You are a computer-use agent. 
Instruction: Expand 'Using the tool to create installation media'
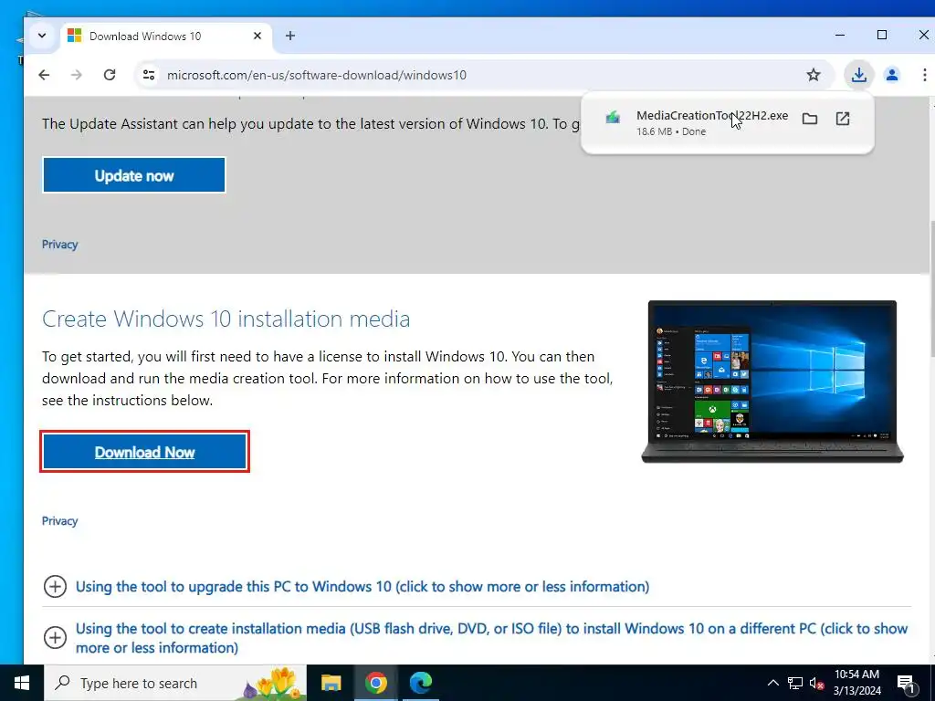pos(491,638)
